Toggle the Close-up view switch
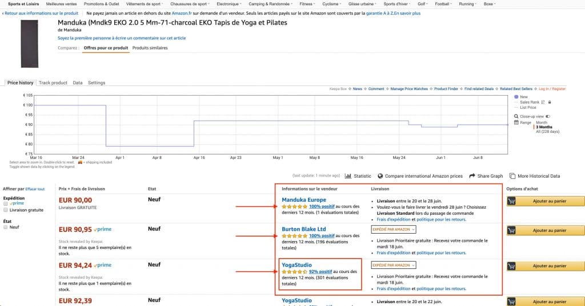Viewport: 585px width, 306px height. click(548, 116)
